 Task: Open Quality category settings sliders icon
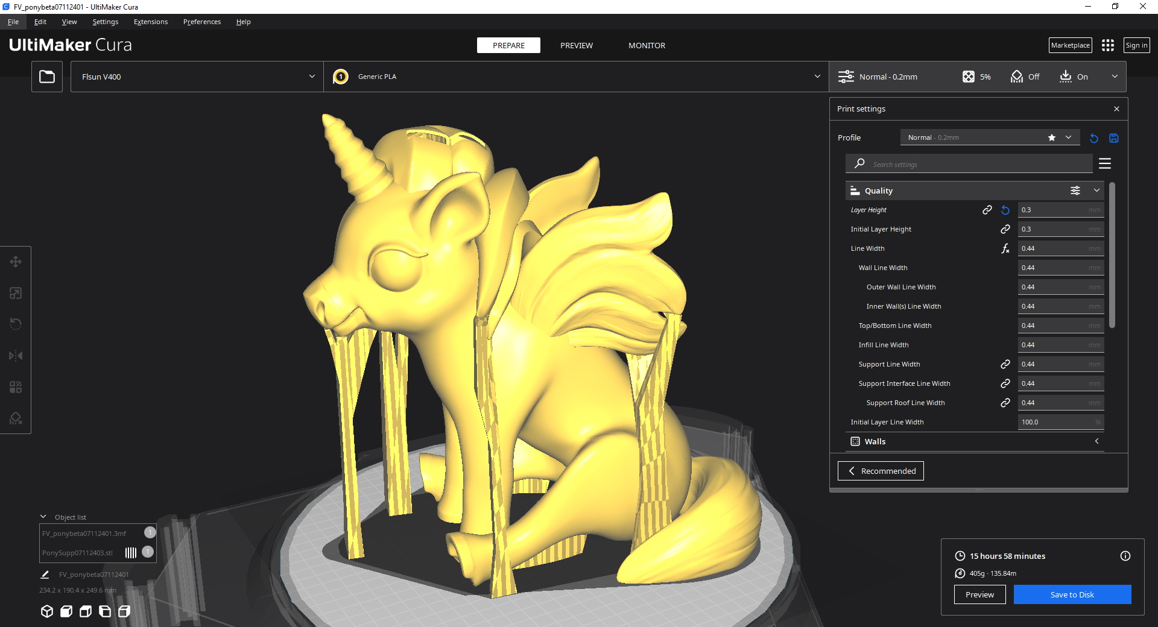coord(1075,191)
